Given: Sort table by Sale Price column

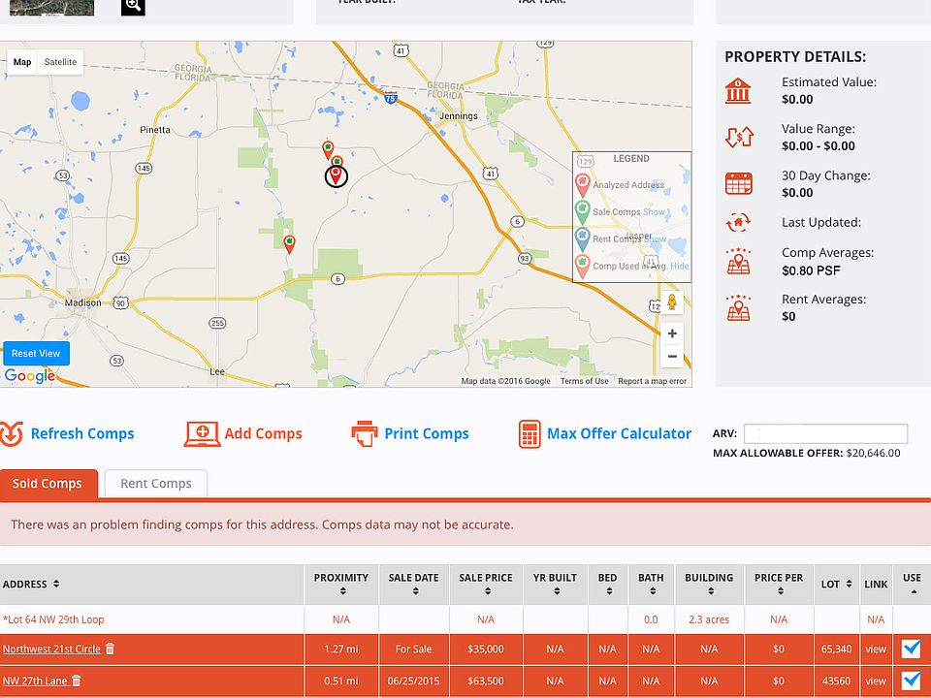Looking at the screenshot, I should pyautogui.click(x=486, y=584).
